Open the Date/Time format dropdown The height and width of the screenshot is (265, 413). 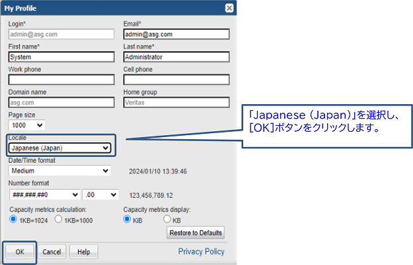(x=60, y=171)
